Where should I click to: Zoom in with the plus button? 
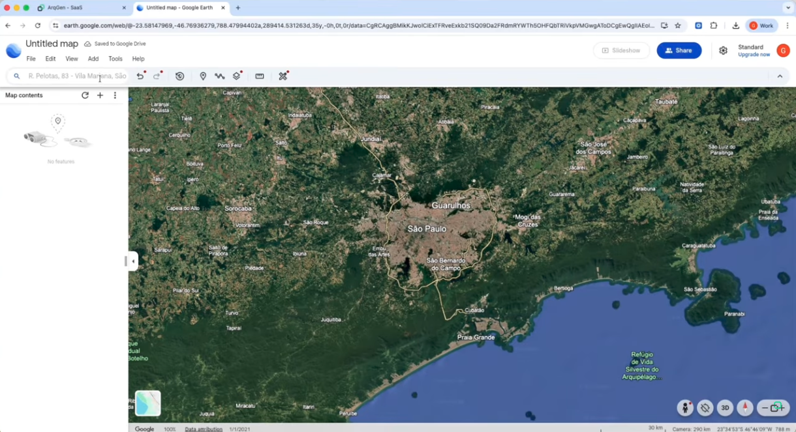coord(781,408)
